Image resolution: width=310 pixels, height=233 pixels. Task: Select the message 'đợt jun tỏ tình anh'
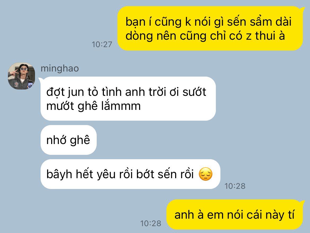click(128, 98)
